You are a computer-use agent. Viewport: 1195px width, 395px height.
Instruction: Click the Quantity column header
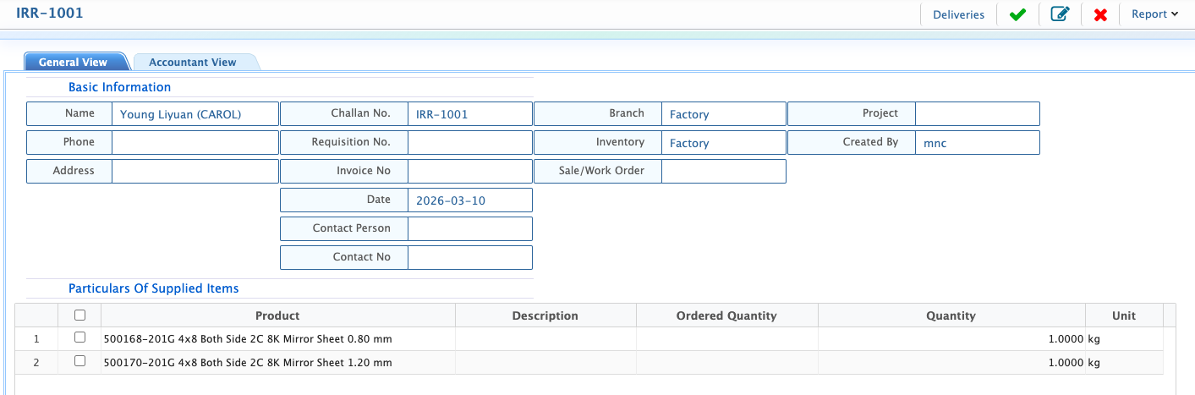(951, 315)
